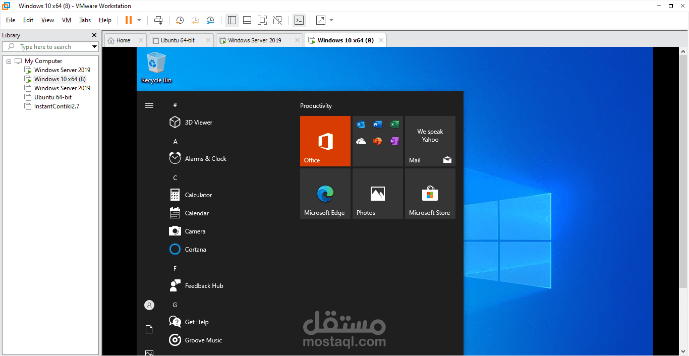Launch the Microsoft Edge tile
This screenshot has width=689, height=356.
[325, 194]
